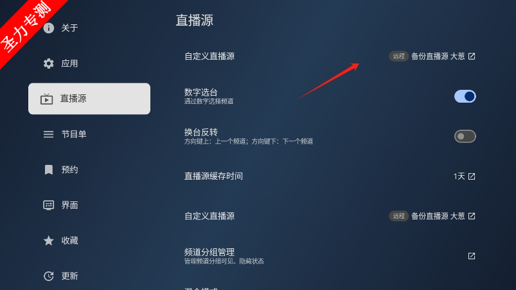516x290 pixels.
Task: Open external icon for 频道分组管理
Action: tap(472, 256)
